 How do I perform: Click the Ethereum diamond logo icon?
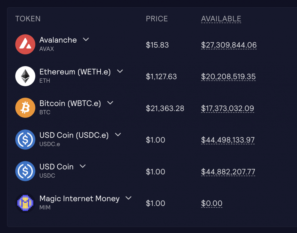[x=25, y=76]
